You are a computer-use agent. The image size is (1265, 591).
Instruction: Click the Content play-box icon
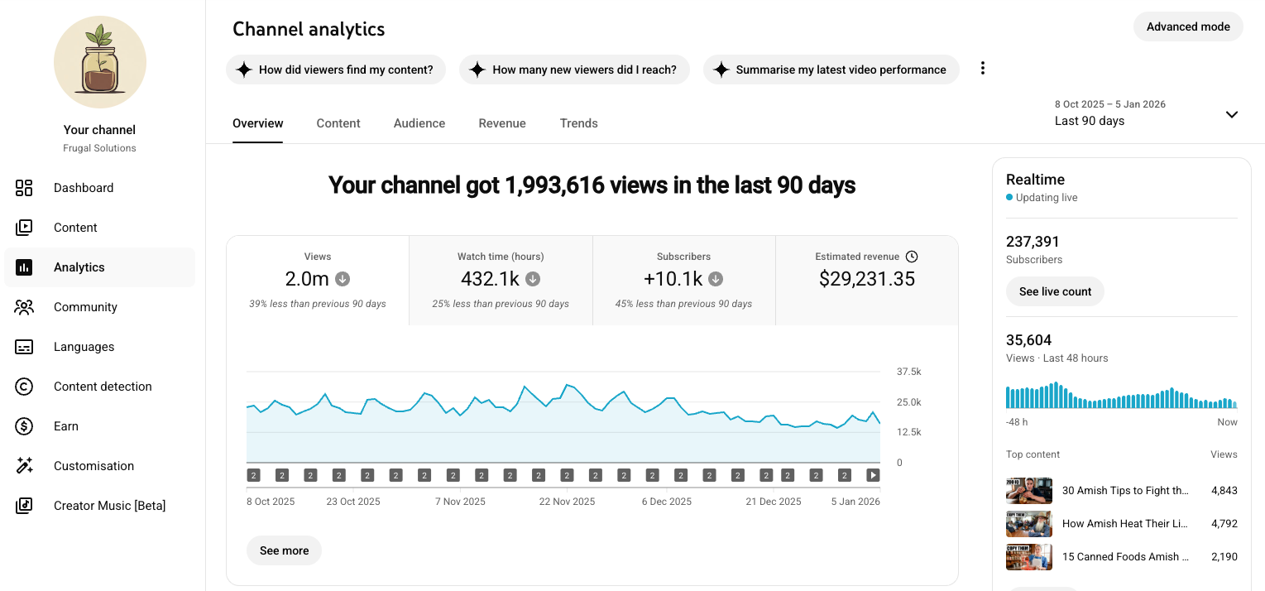[x=24, y=228]
